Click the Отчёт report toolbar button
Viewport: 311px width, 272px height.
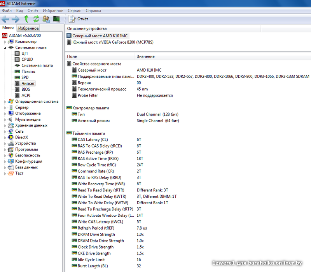(x=79, y=19)
